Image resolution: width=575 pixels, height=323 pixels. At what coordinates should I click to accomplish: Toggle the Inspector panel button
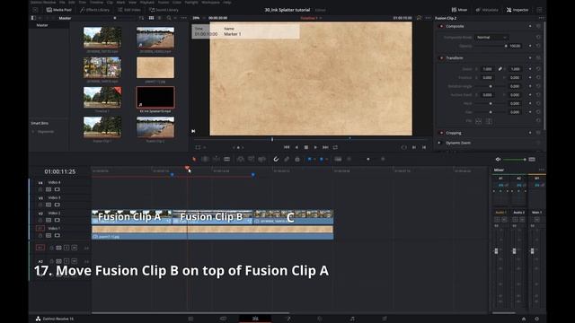pyautogui.click(x=517, y=10)
